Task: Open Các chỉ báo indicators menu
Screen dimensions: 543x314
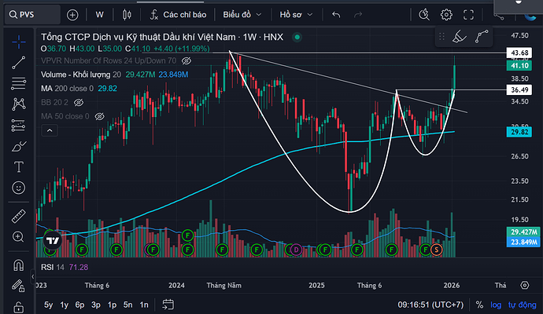Action: point(178,15)
